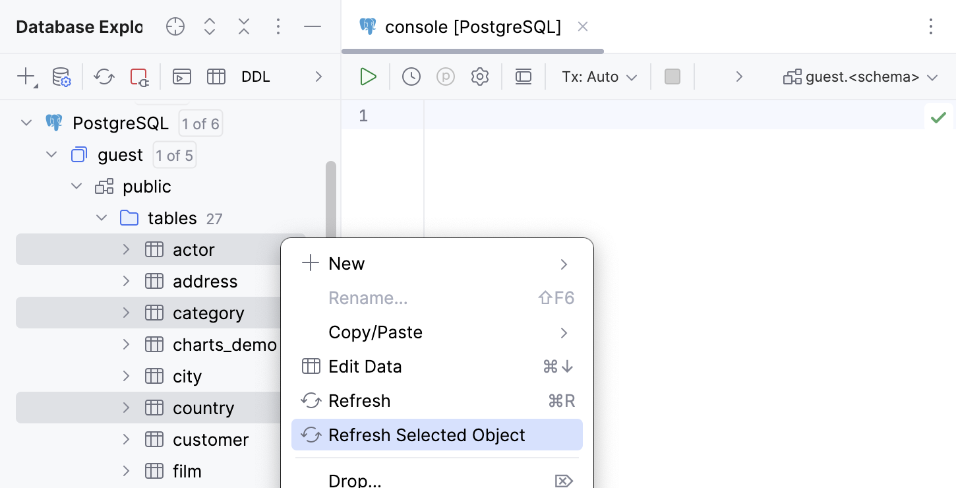956x488 pixels.
Task: Refresh the database with the sync icon
Action: 104,76
